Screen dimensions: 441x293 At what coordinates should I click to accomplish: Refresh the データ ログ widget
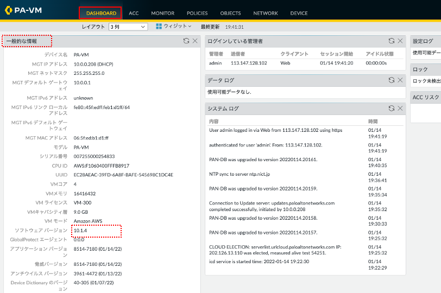(x=392, y=80)
